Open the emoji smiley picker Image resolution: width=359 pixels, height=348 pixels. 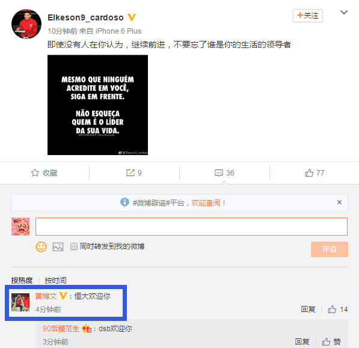[41, 247]
